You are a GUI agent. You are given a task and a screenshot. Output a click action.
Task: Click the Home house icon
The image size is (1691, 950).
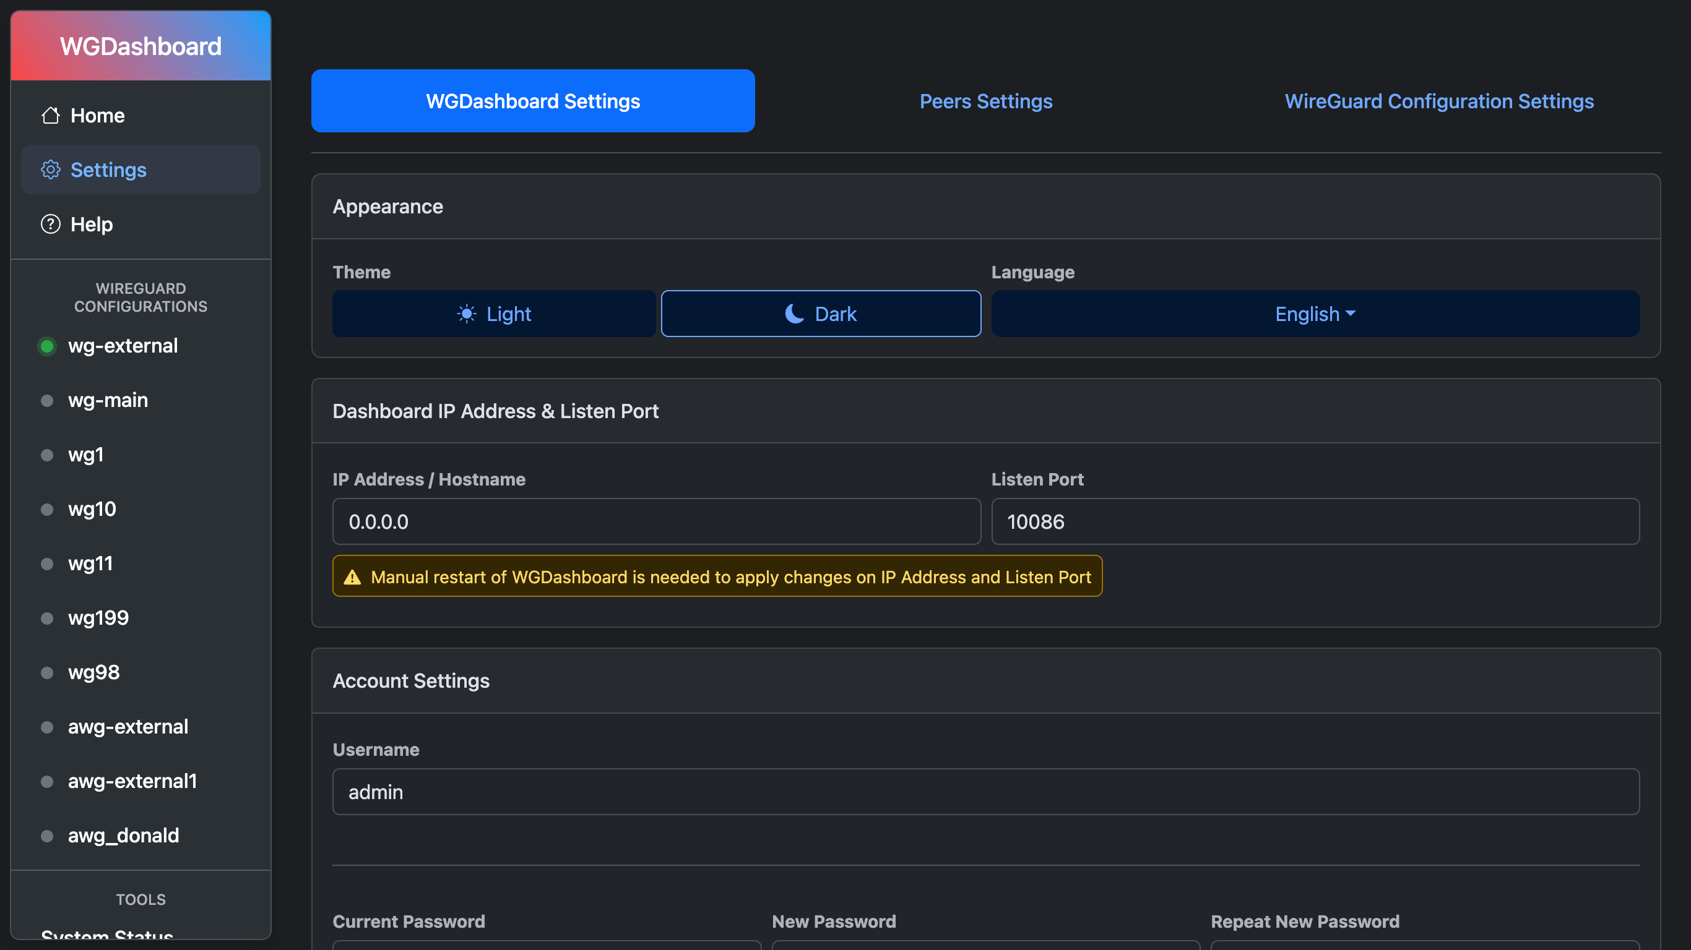tap(51, 116)
